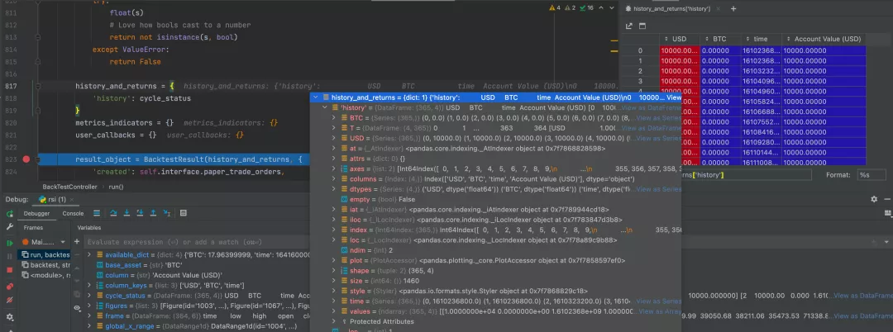Expand the dtypes Series node
Screen dimensions: 893x332
point(334,189)
